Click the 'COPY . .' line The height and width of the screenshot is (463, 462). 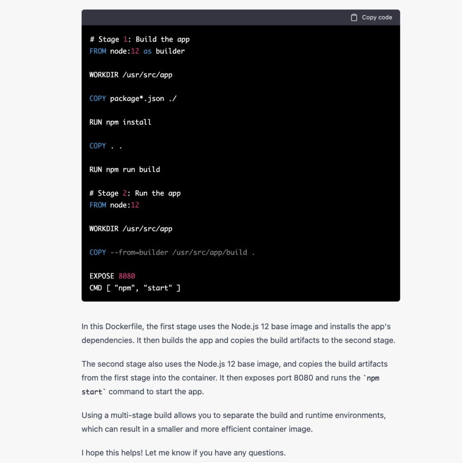(106, 146)
